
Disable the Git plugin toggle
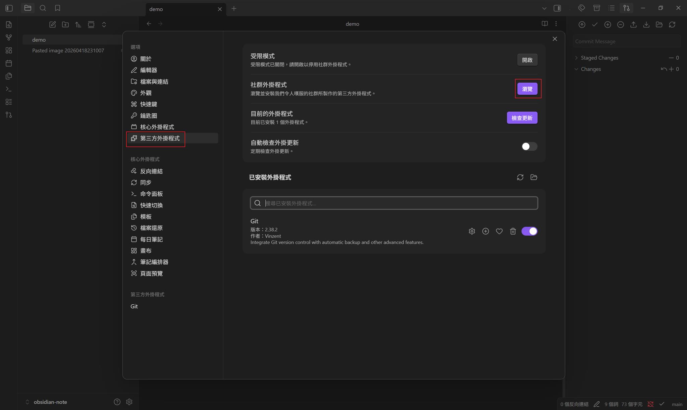(529, 231)
